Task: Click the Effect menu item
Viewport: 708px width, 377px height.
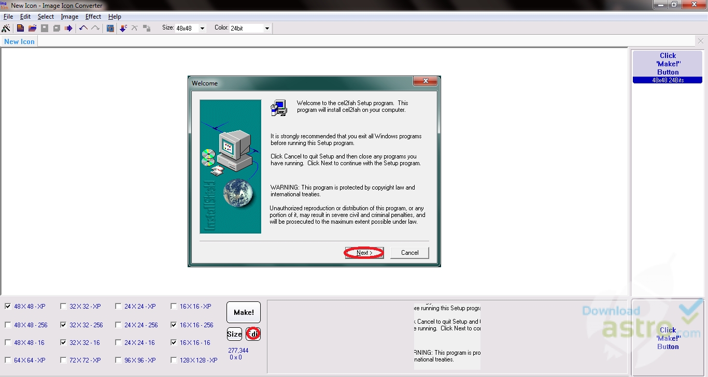Action: tap(93, 16)
